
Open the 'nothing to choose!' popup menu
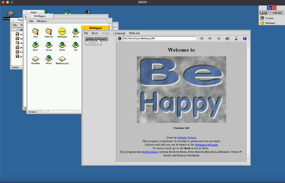point(96,39)
